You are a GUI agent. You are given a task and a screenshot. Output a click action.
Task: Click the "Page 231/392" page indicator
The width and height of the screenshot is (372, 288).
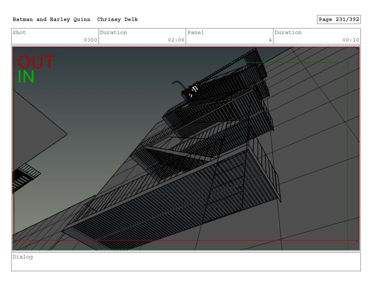coord(339,20)
